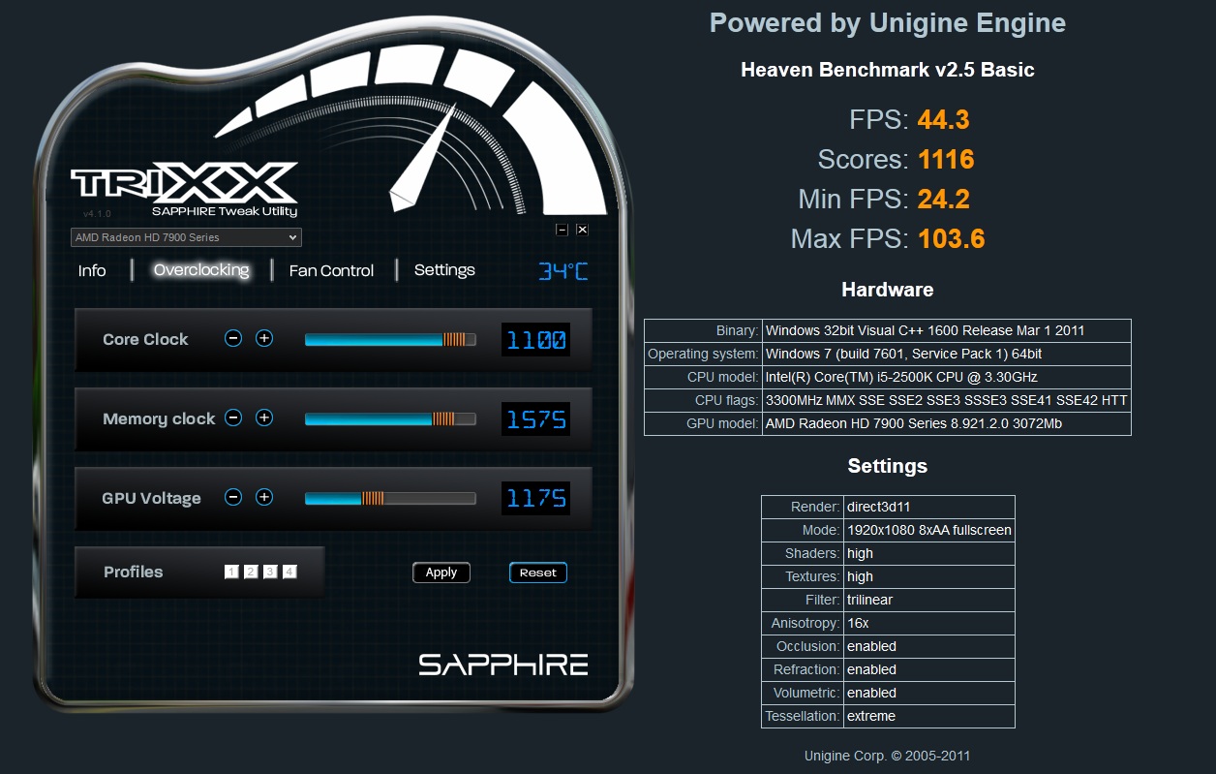Click the CPU flags 3300MHz cell
The image size is (1216, 774).
pos(947,400)
